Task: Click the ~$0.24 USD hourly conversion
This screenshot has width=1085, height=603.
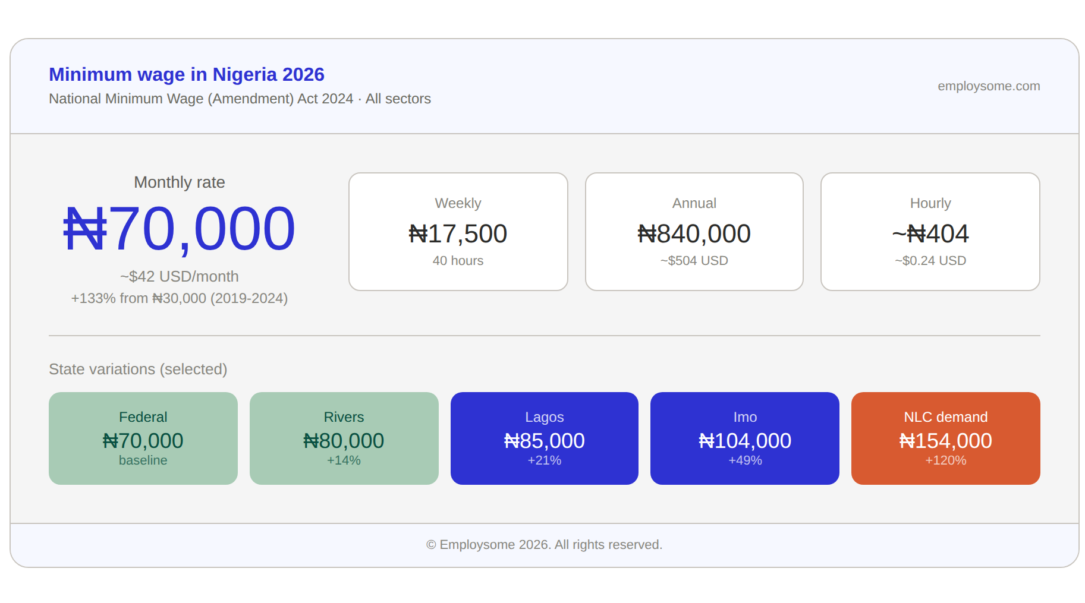Action: tap(930, 260)
